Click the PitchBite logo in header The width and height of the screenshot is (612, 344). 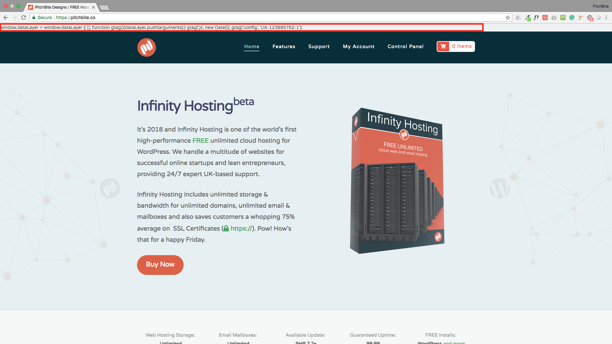point(146,47)
